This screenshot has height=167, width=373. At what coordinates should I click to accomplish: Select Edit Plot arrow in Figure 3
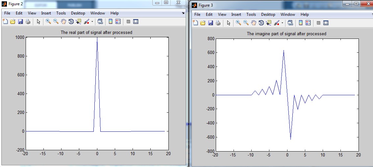[x=229, y=23]
